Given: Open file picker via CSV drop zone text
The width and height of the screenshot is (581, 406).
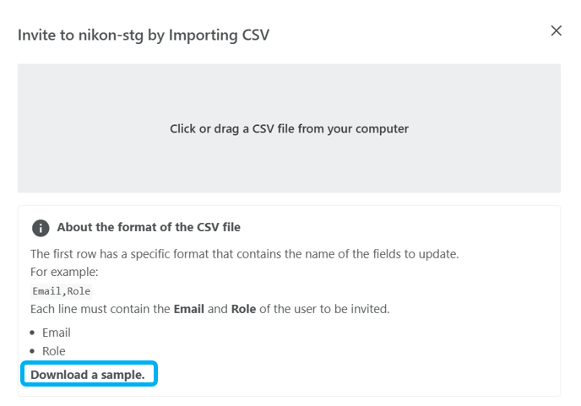Looking at the screenshot, I should pos(289,128).
